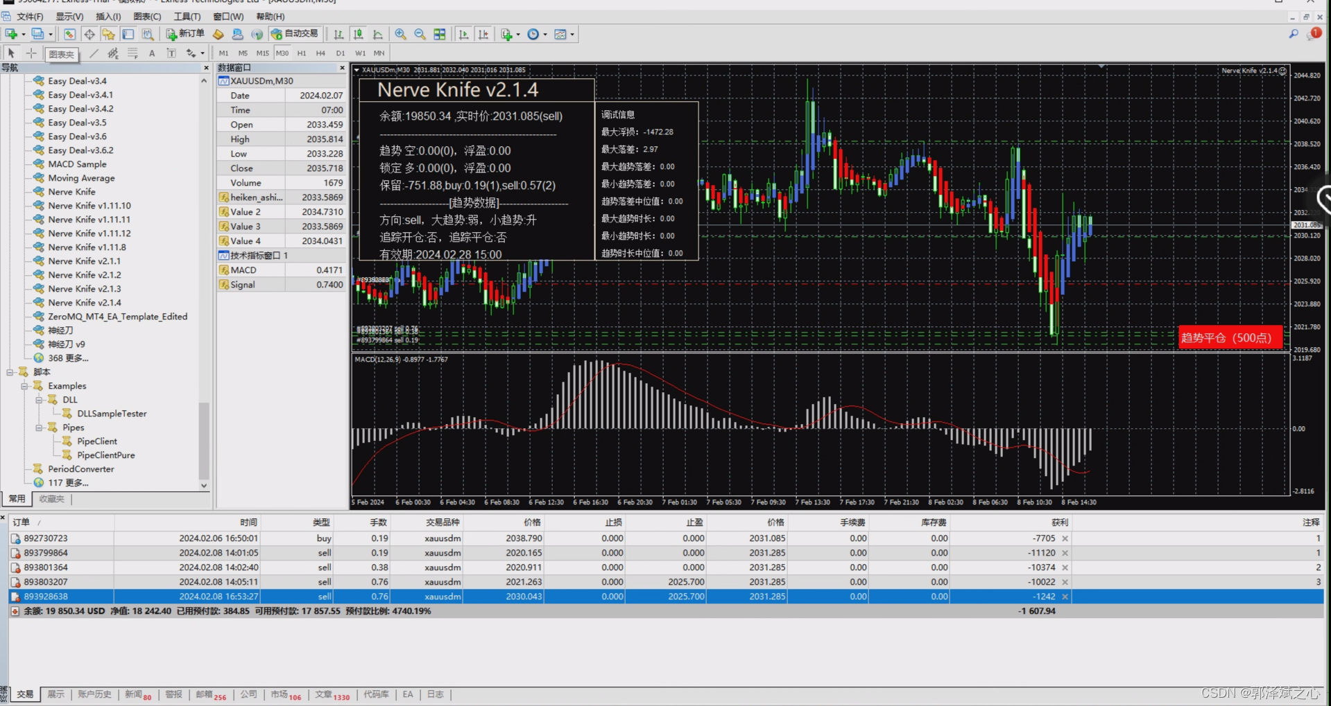1331x706 pixels.
Task: Toggle the Market Watch window icon
Action: [69, 34]
